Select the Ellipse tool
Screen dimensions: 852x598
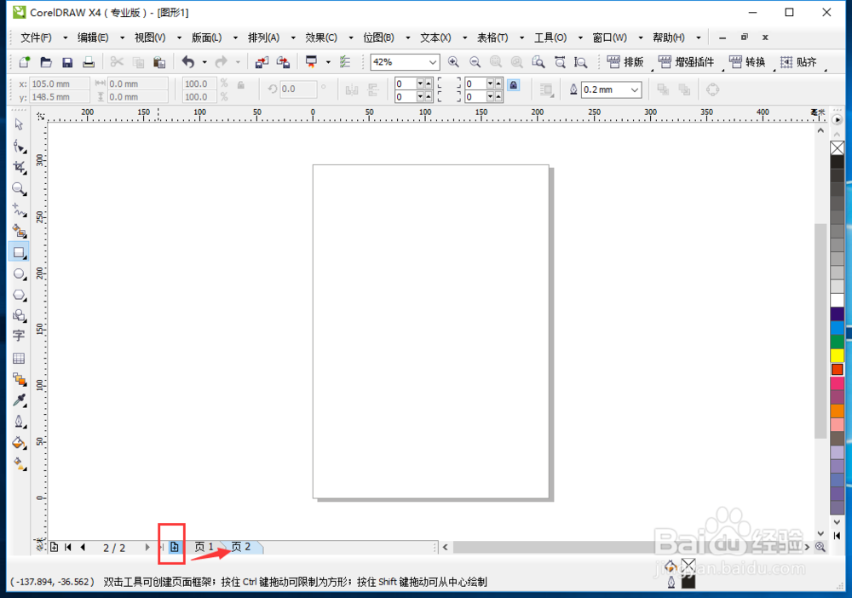pyautogui.click(x=19, y=273)
